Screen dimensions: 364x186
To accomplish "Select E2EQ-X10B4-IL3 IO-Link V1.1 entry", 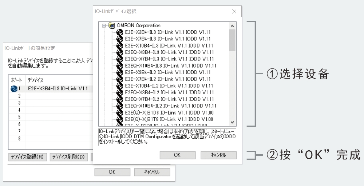I will (171, 66).
